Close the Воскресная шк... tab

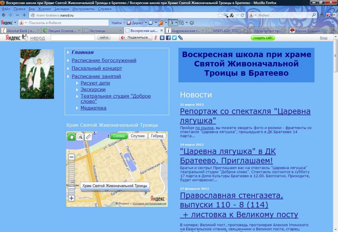click(161, 31)
